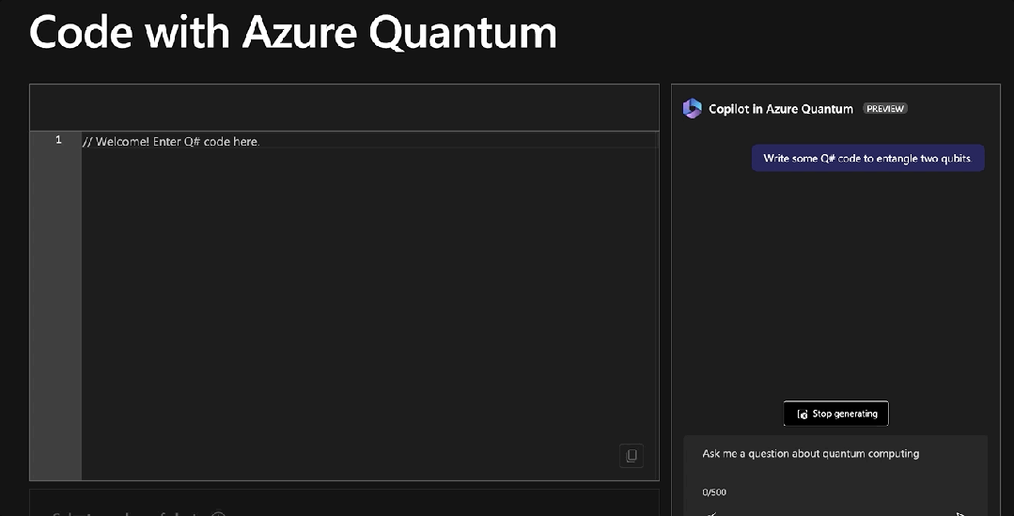Click the PREVIEW badge next to Copilot title
Viewport: 1014px width, 516px height.
884,109
